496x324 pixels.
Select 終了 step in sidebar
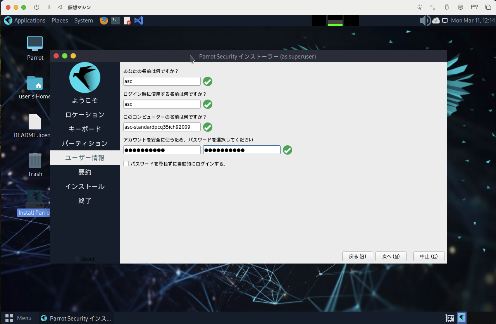pyautogui.click(x=85, y=201)
